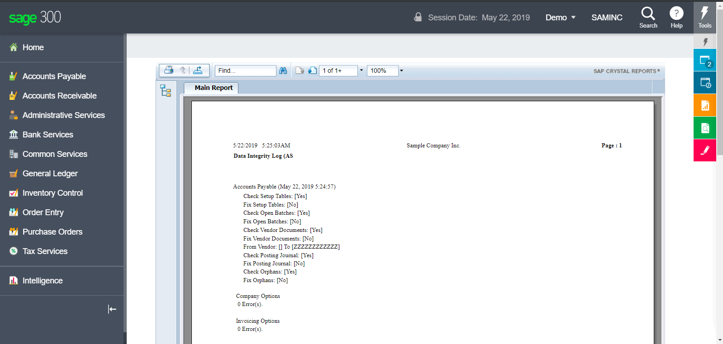
Task: Open the page number dropdown arrow
Action: pyautogui.click(x=361, y=71)
